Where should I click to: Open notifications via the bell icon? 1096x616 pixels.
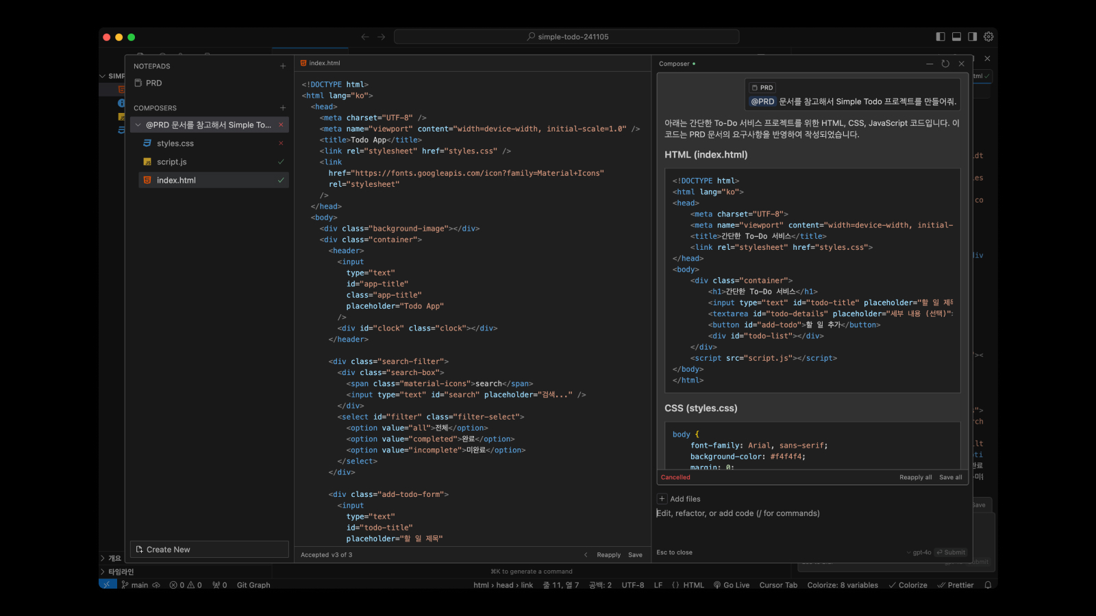click(988, 585)
